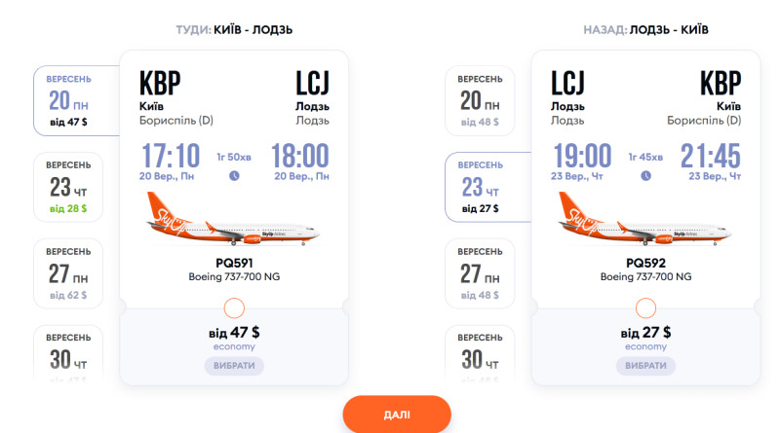
Task: Choose return date 27 Вересень від 48 $
Action: point(480,273)
